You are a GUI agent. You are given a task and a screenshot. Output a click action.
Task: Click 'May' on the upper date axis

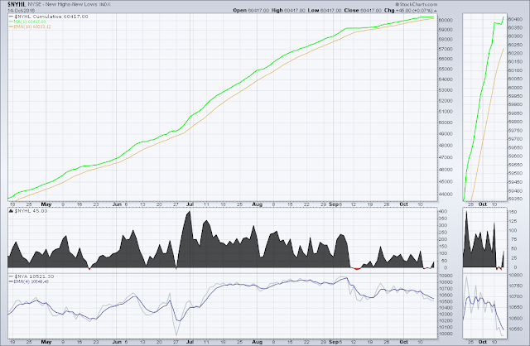point(46,204)
